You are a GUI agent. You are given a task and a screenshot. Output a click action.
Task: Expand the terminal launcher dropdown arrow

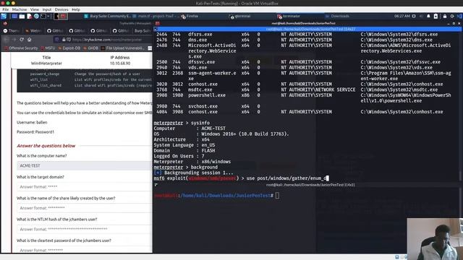tap(48, 17)
